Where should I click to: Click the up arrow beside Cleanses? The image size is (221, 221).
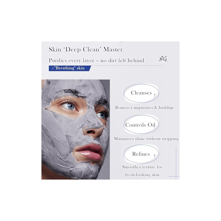(154, 96)
